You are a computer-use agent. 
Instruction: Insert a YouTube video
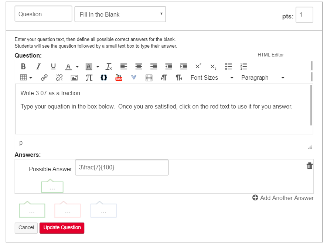(119, 77)
